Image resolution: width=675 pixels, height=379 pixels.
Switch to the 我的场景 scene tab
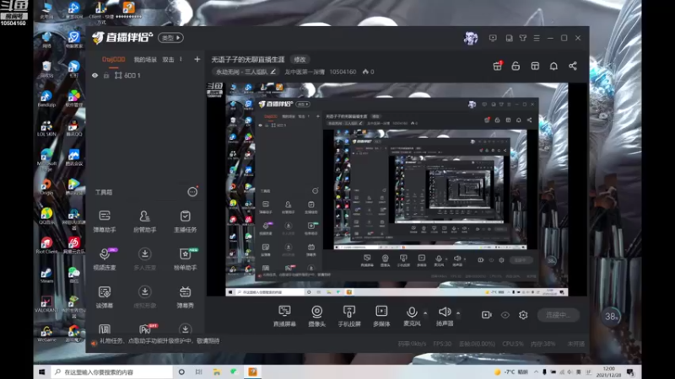[x=145, y=60]
